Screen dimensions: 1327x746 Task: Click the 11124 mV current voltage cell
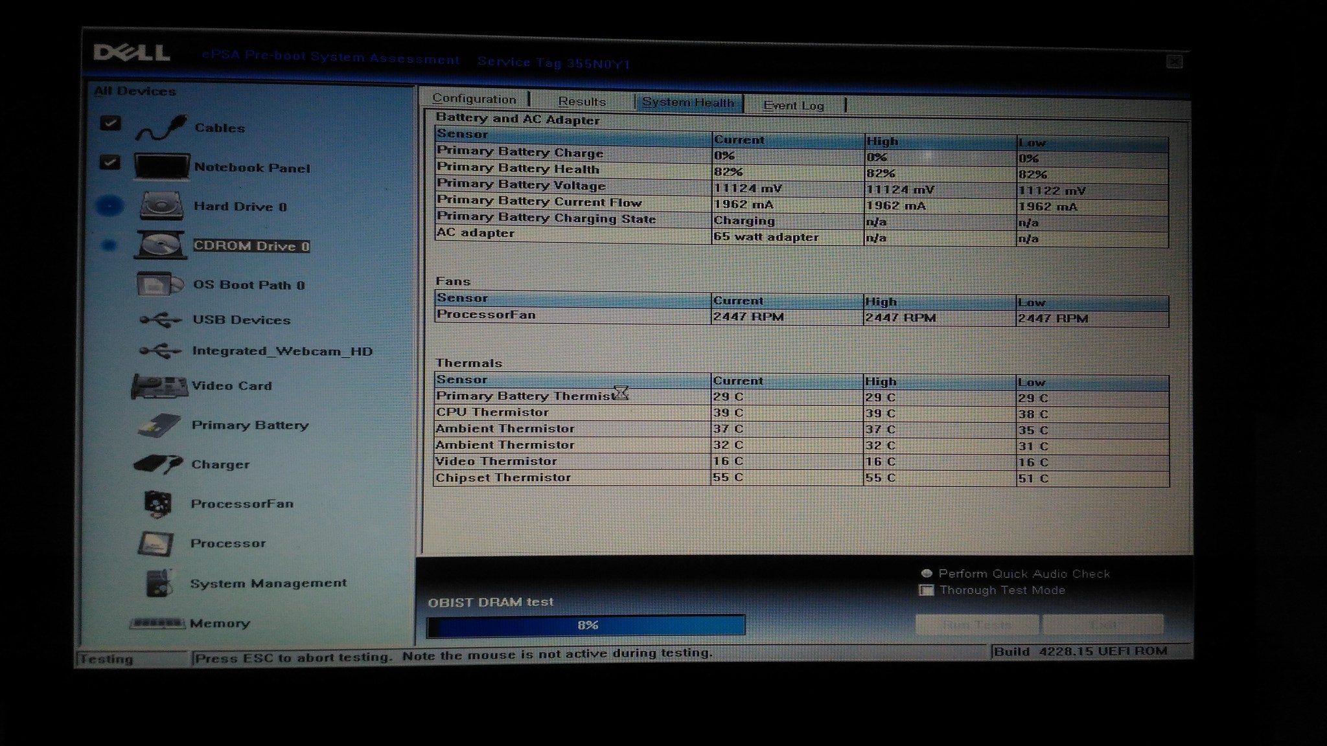pos(748,188)
